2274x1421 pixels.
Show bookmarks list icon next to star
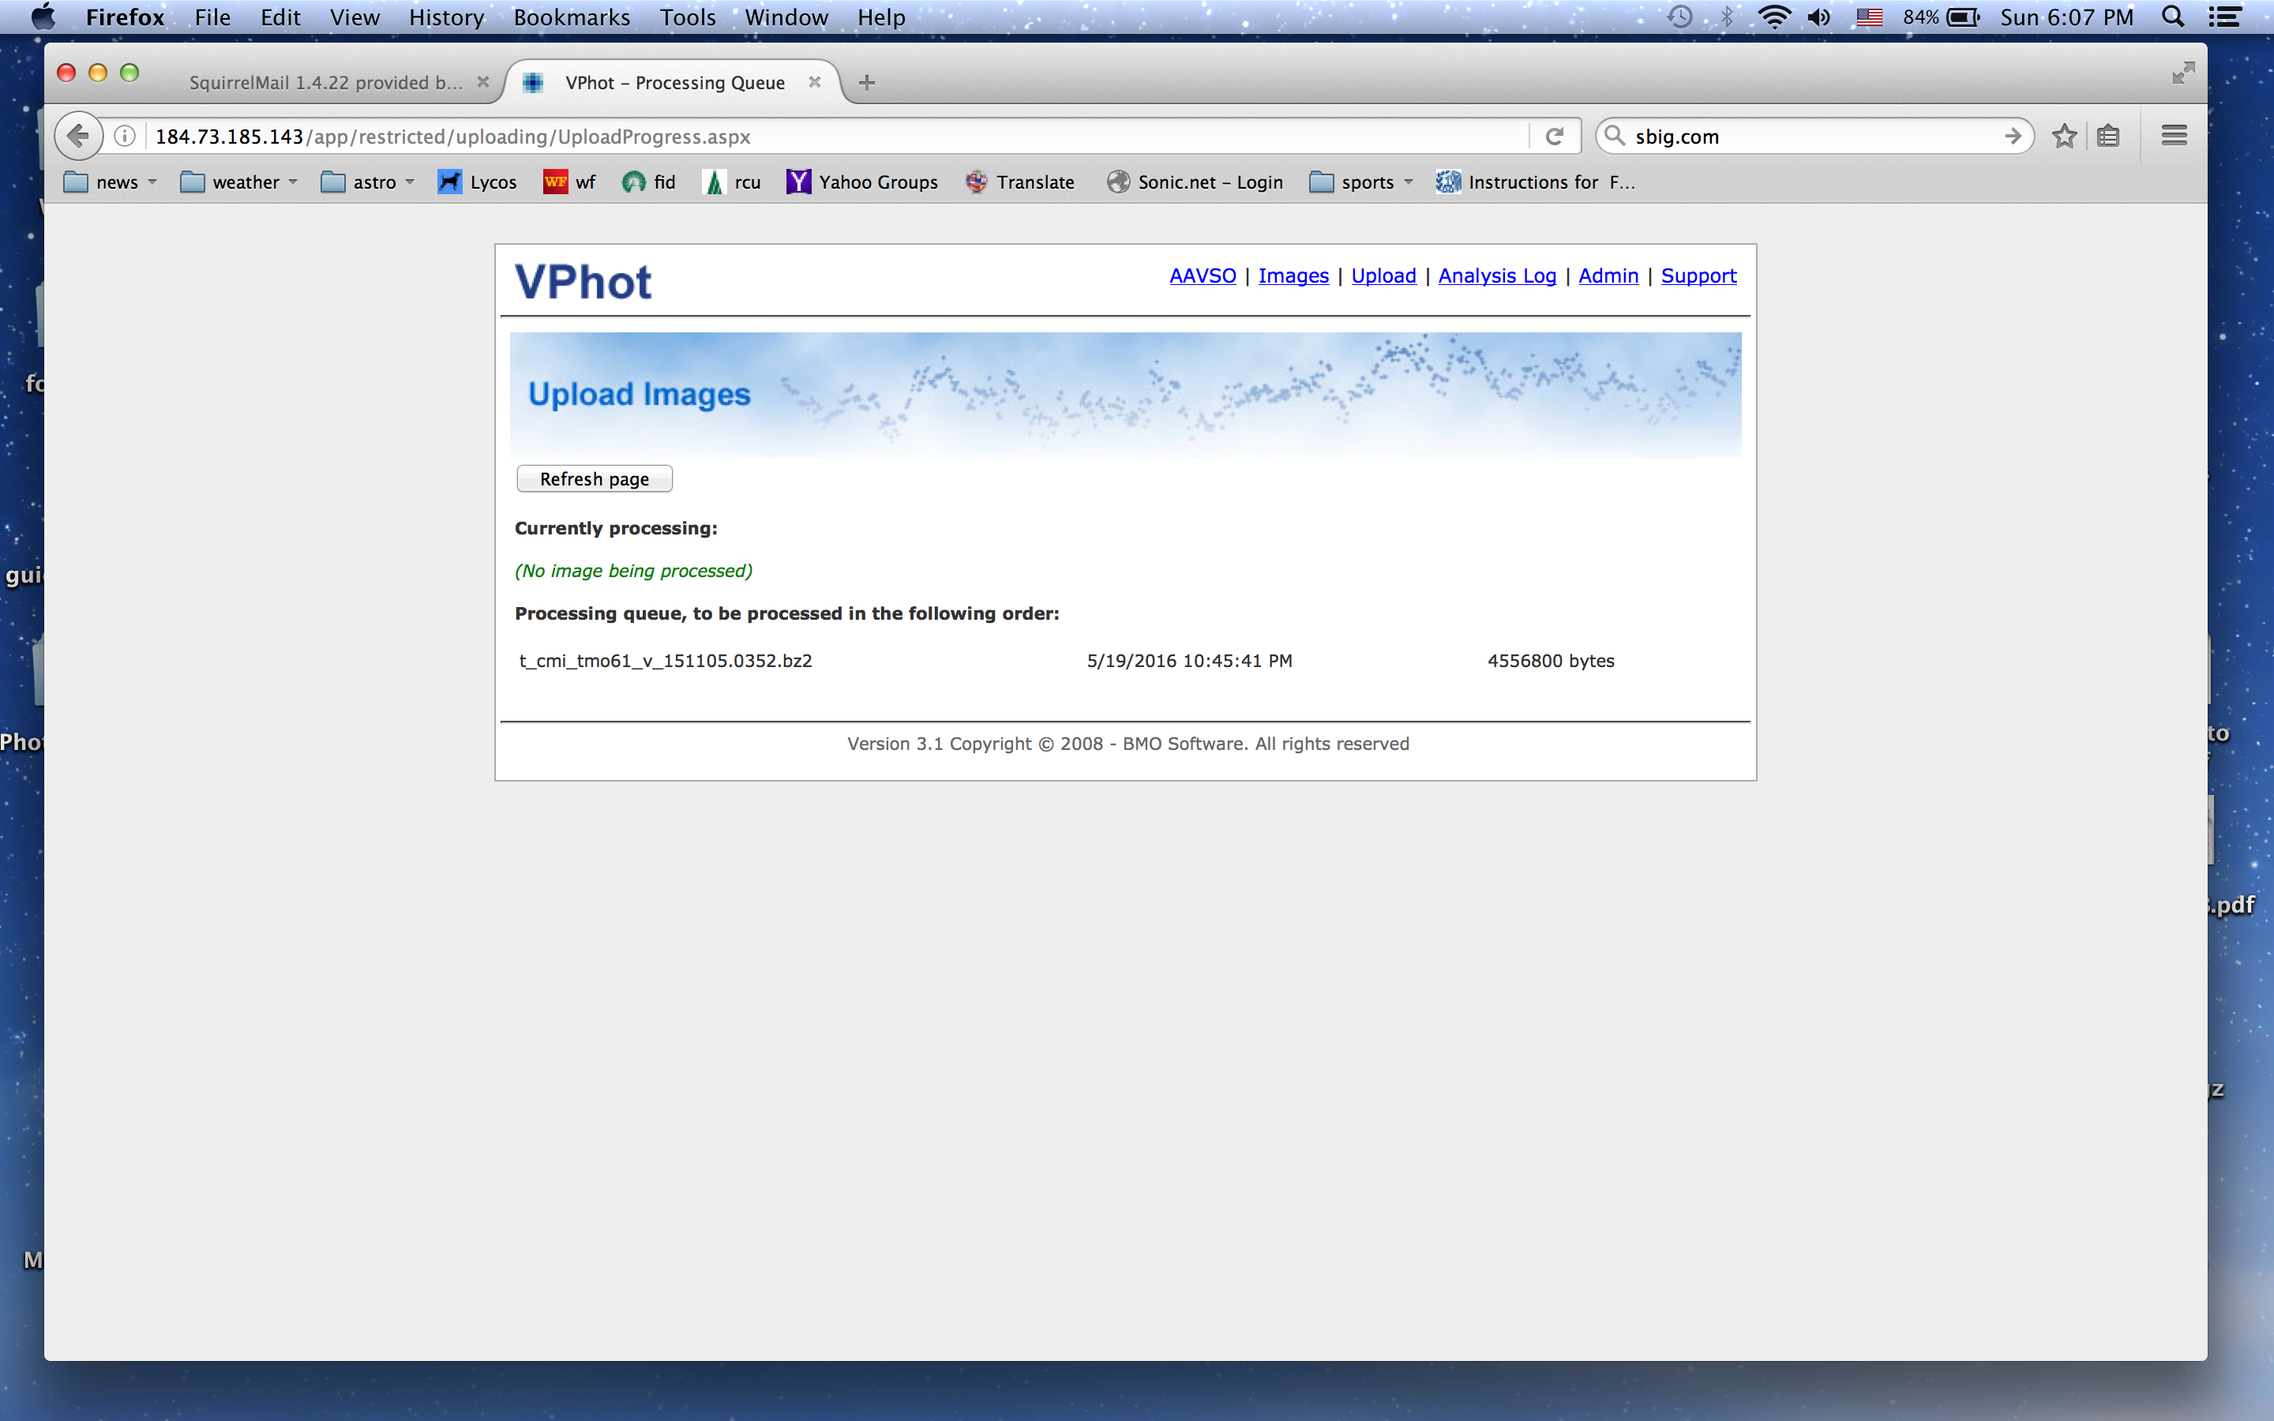pyautogui.click(x=2107, y=137)
